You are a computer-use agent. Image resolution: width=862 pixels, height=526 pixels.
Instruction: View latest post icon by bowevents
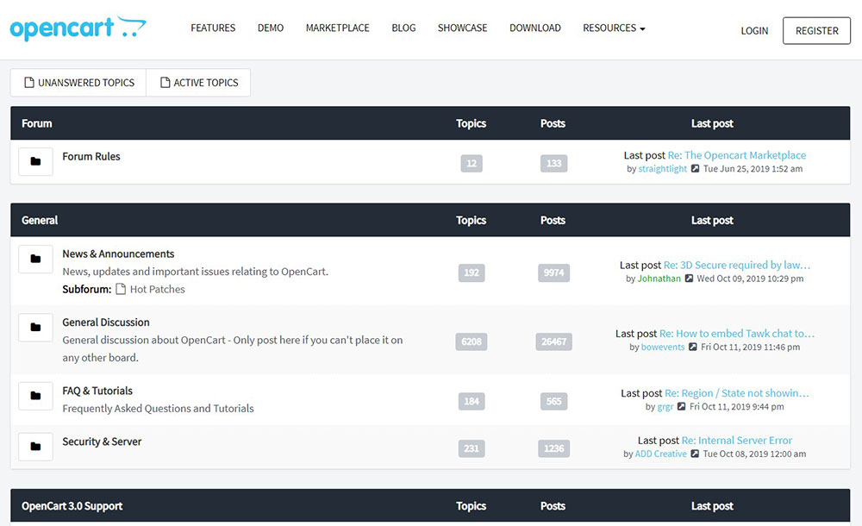(x=693, y=348)
